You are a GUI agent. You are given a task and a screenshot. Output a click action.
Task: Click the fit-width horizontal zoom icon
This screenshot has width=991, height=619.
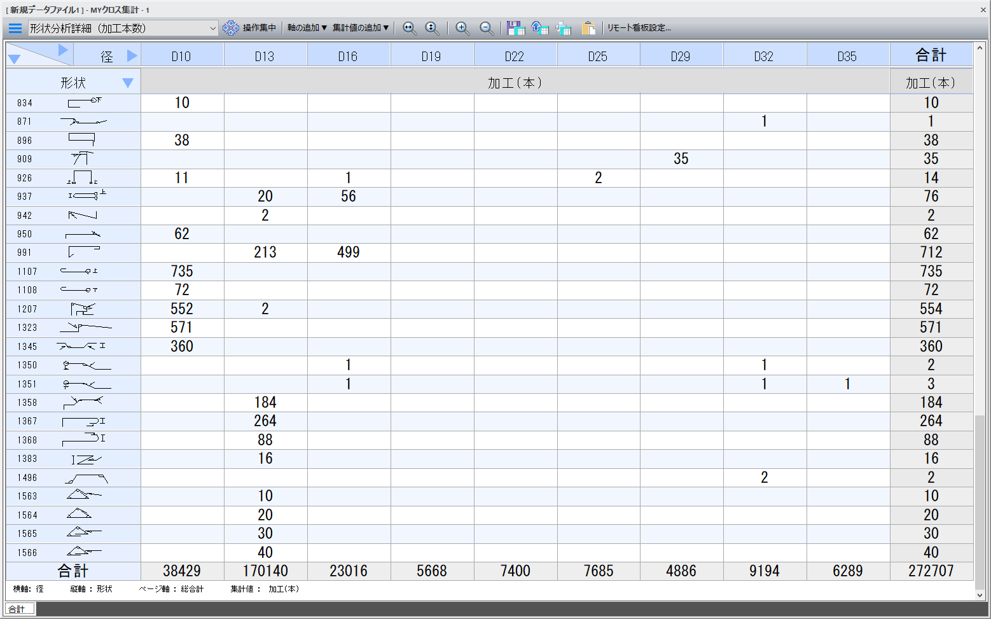coord(410,28)
